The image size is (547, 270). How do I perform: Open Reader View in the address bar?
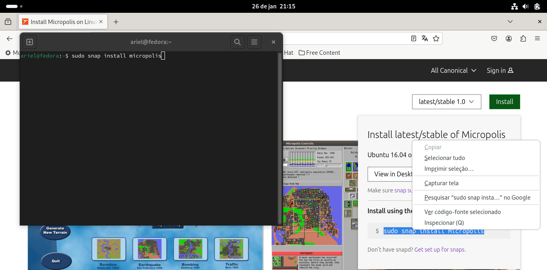tap(413, 38)
